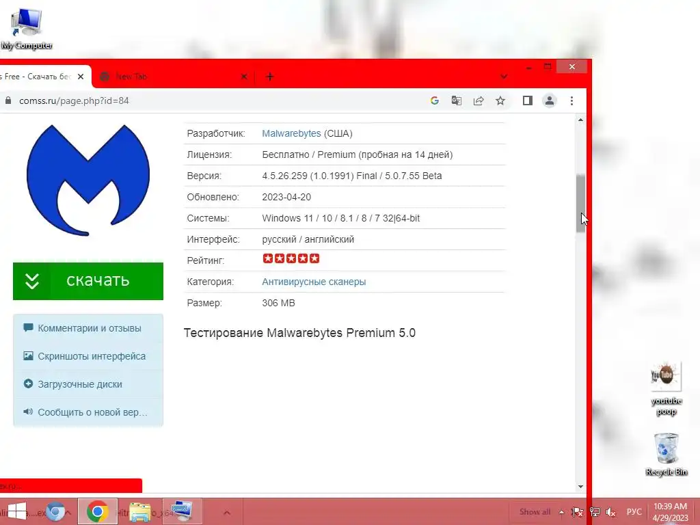Image resolution: width=700 pixels, height=525 pixels.
Task: Click the share page icon
Action: click(x=478, y=101)
